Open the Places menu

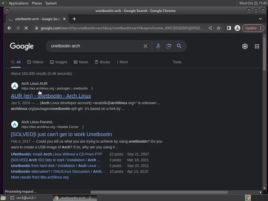(37, 3)
